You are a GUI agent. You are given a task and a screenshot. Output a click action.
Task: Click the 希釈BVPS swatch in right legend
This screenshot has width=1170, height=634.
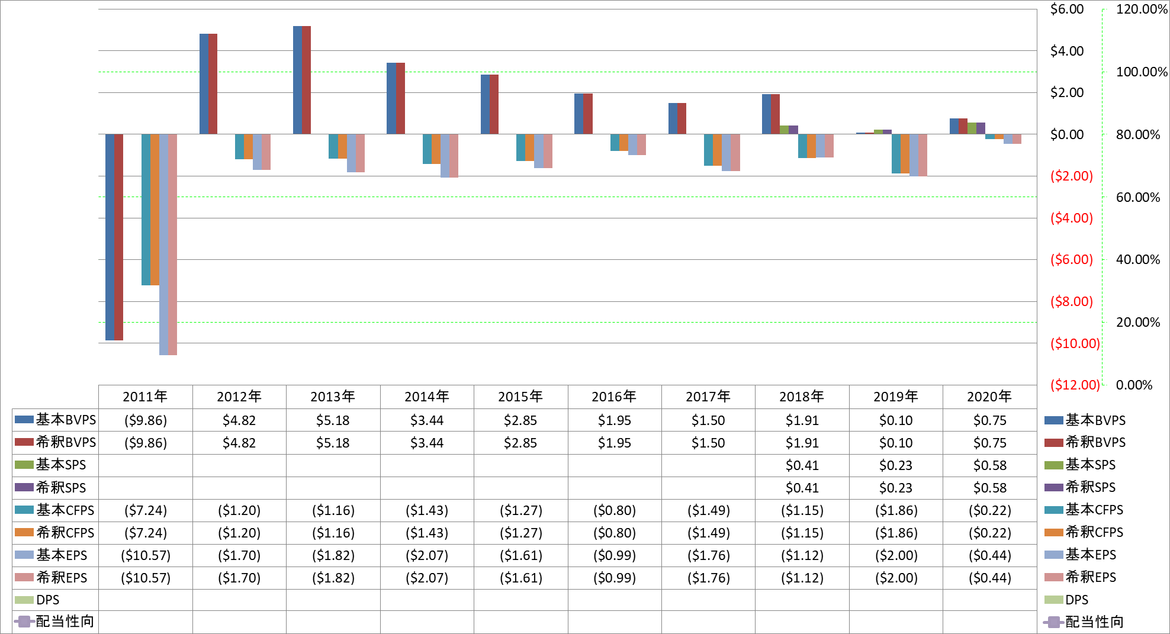click(1054, 442)
